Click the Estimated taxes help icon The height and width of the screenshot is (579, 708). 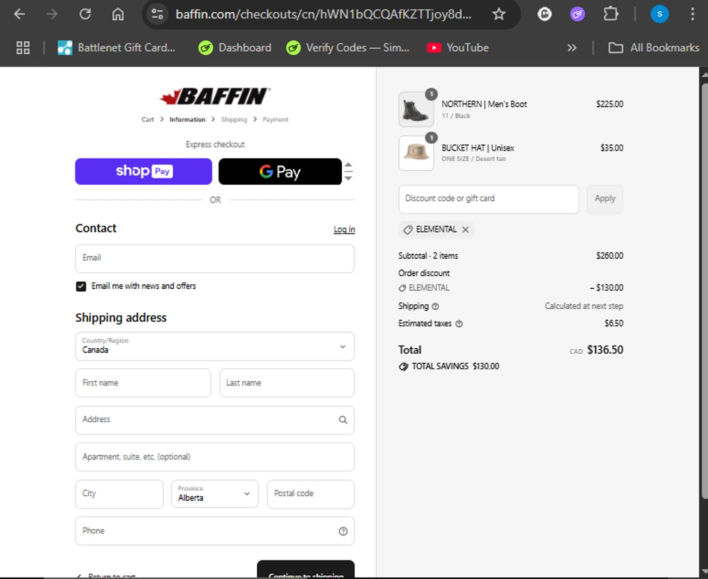click(459, 324)
